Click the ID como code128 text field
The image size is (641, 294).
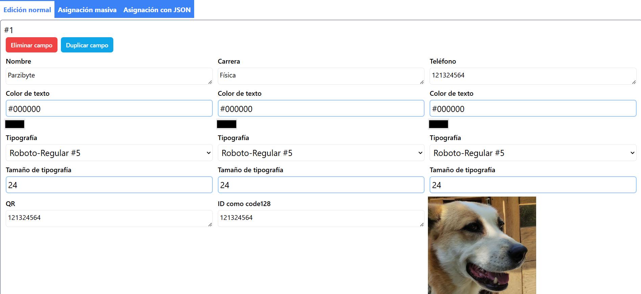pyautogui.click(x=321, y=218)
